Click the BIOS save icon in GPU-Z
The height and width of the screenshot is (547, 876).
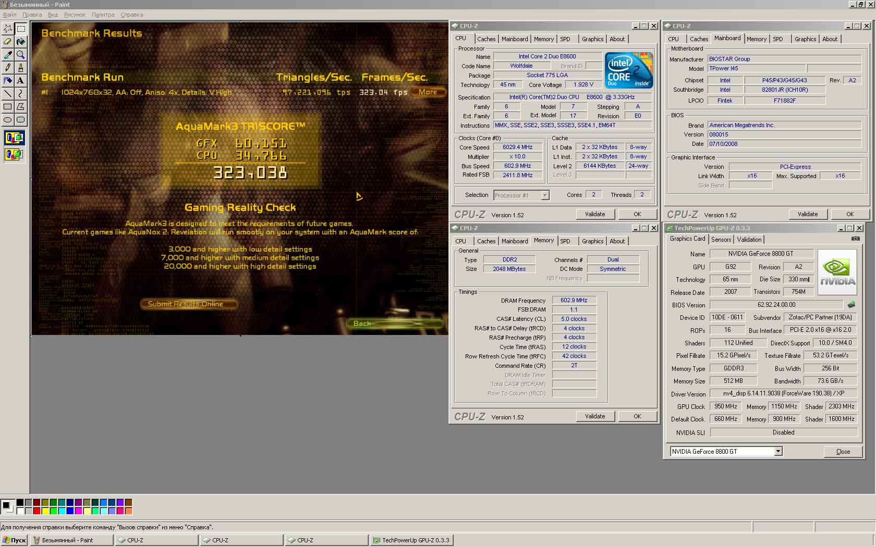[852, 304]
